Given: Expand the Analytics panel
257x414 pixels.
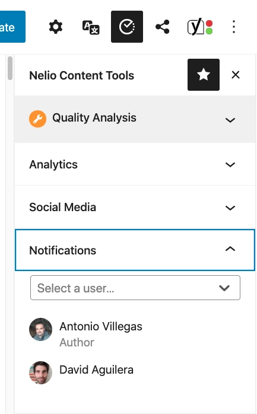Looking at the screenshot, I should coord(135,164).
